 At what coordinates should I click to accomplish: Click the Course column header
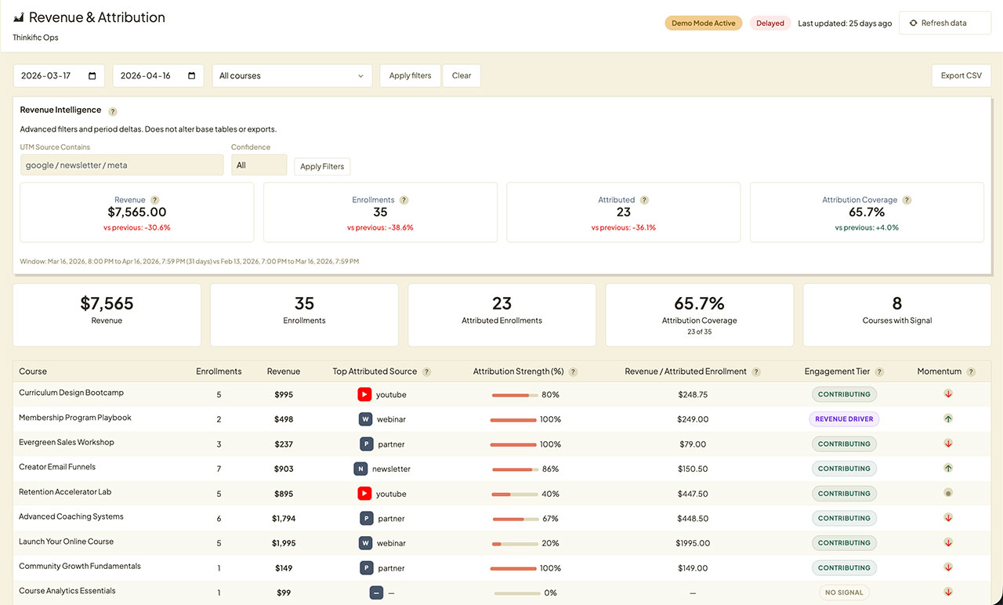click(x=33, y=371)
